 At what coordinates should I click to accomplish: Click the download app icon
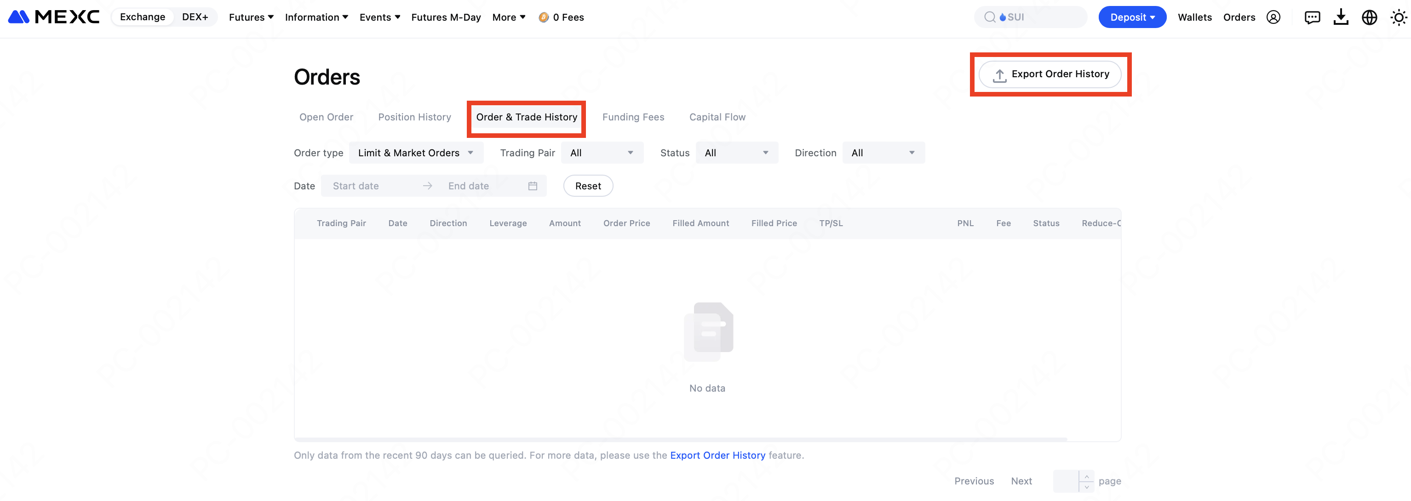(1340, 17)
